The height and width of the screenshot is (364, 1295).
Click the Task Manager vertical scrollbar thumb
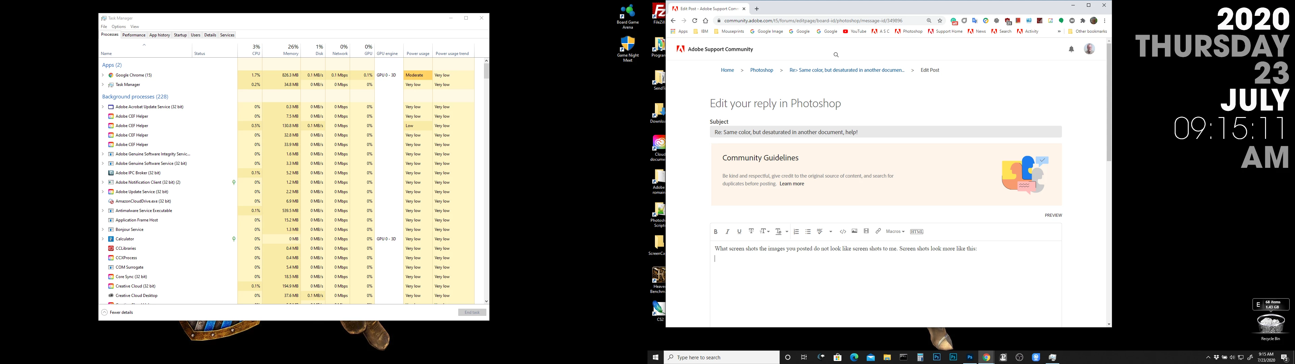tap(486, 71)
